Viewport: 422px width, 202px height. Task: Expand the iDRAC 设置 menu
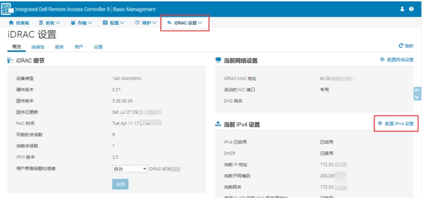click(185, 23)
